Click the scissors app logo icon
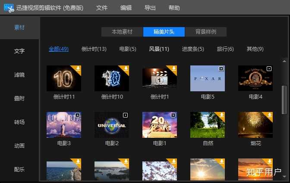 click(9, 8)
